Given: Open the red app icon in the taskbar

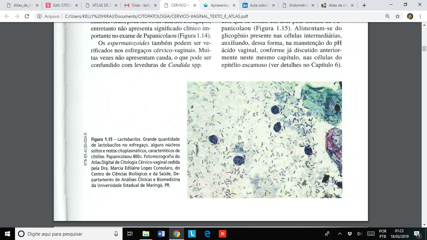Looking at the screenshot, I should 223,234.
